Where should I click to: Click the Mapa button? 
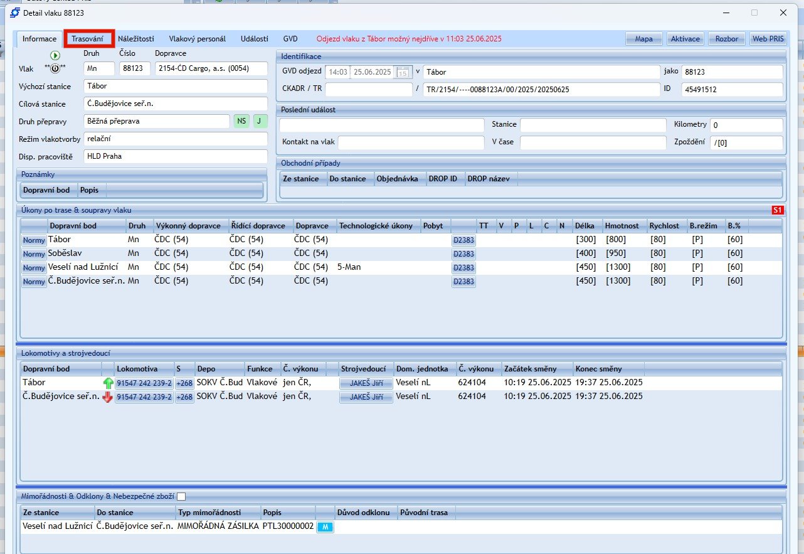[643, 39]
